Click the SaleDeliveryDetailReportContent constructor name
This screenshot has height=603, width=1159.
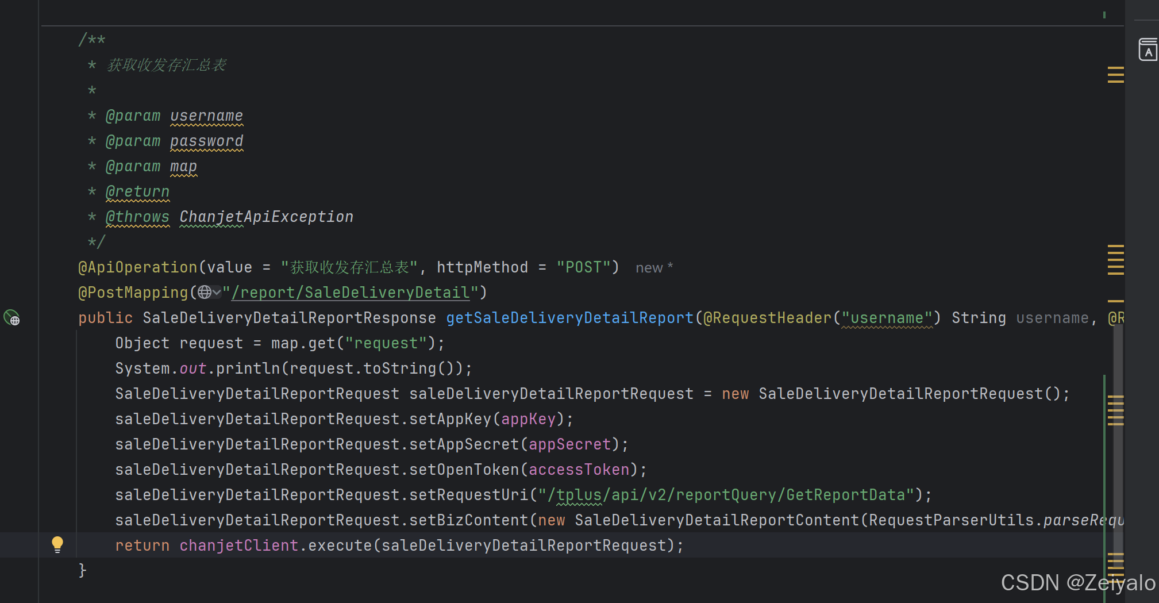click(x=717, y=520)
